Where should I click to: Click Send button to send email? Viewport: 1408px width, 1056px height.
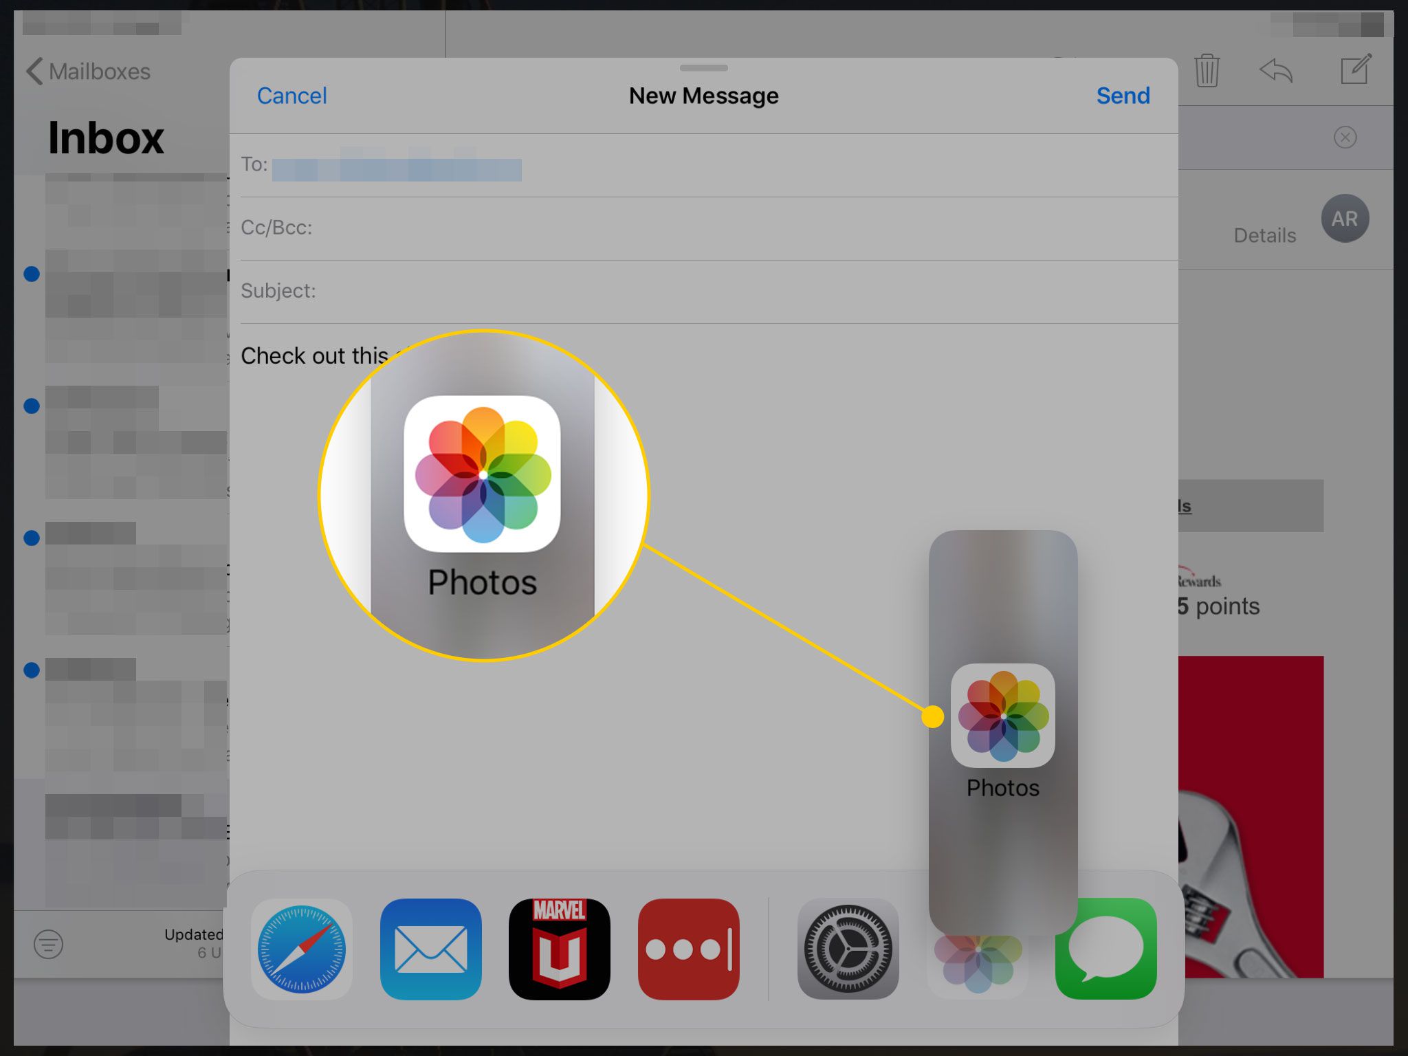[x=1122, y=94]
